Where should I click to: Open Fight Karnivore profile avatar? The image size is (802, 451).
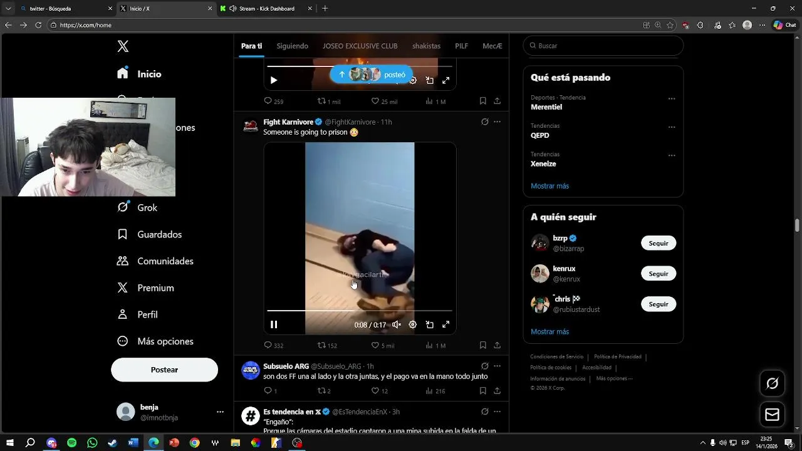point(251,126)
